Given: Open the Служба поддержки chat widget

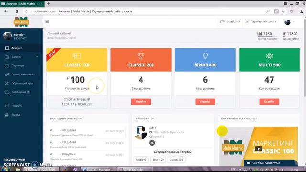Looking at the screenshot, I should [x=271, y=163].
